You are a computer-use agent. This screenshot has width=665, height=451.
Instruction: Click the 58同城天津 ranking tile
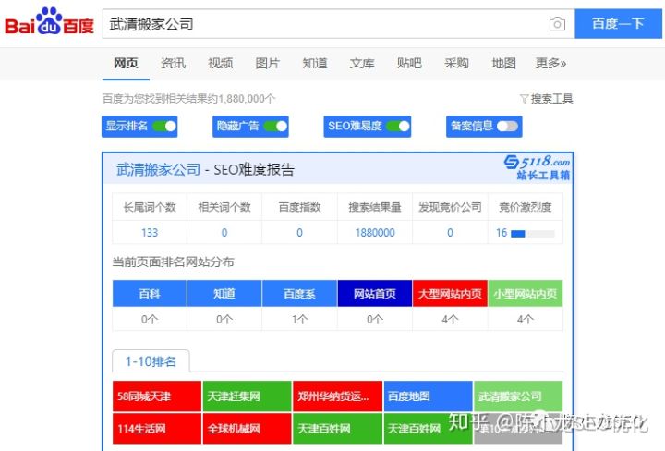(x=157, y=396)
